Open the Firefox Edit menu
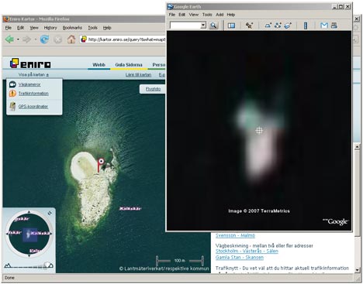The height and width of the screenshot is (284, 363). (20, 28)
